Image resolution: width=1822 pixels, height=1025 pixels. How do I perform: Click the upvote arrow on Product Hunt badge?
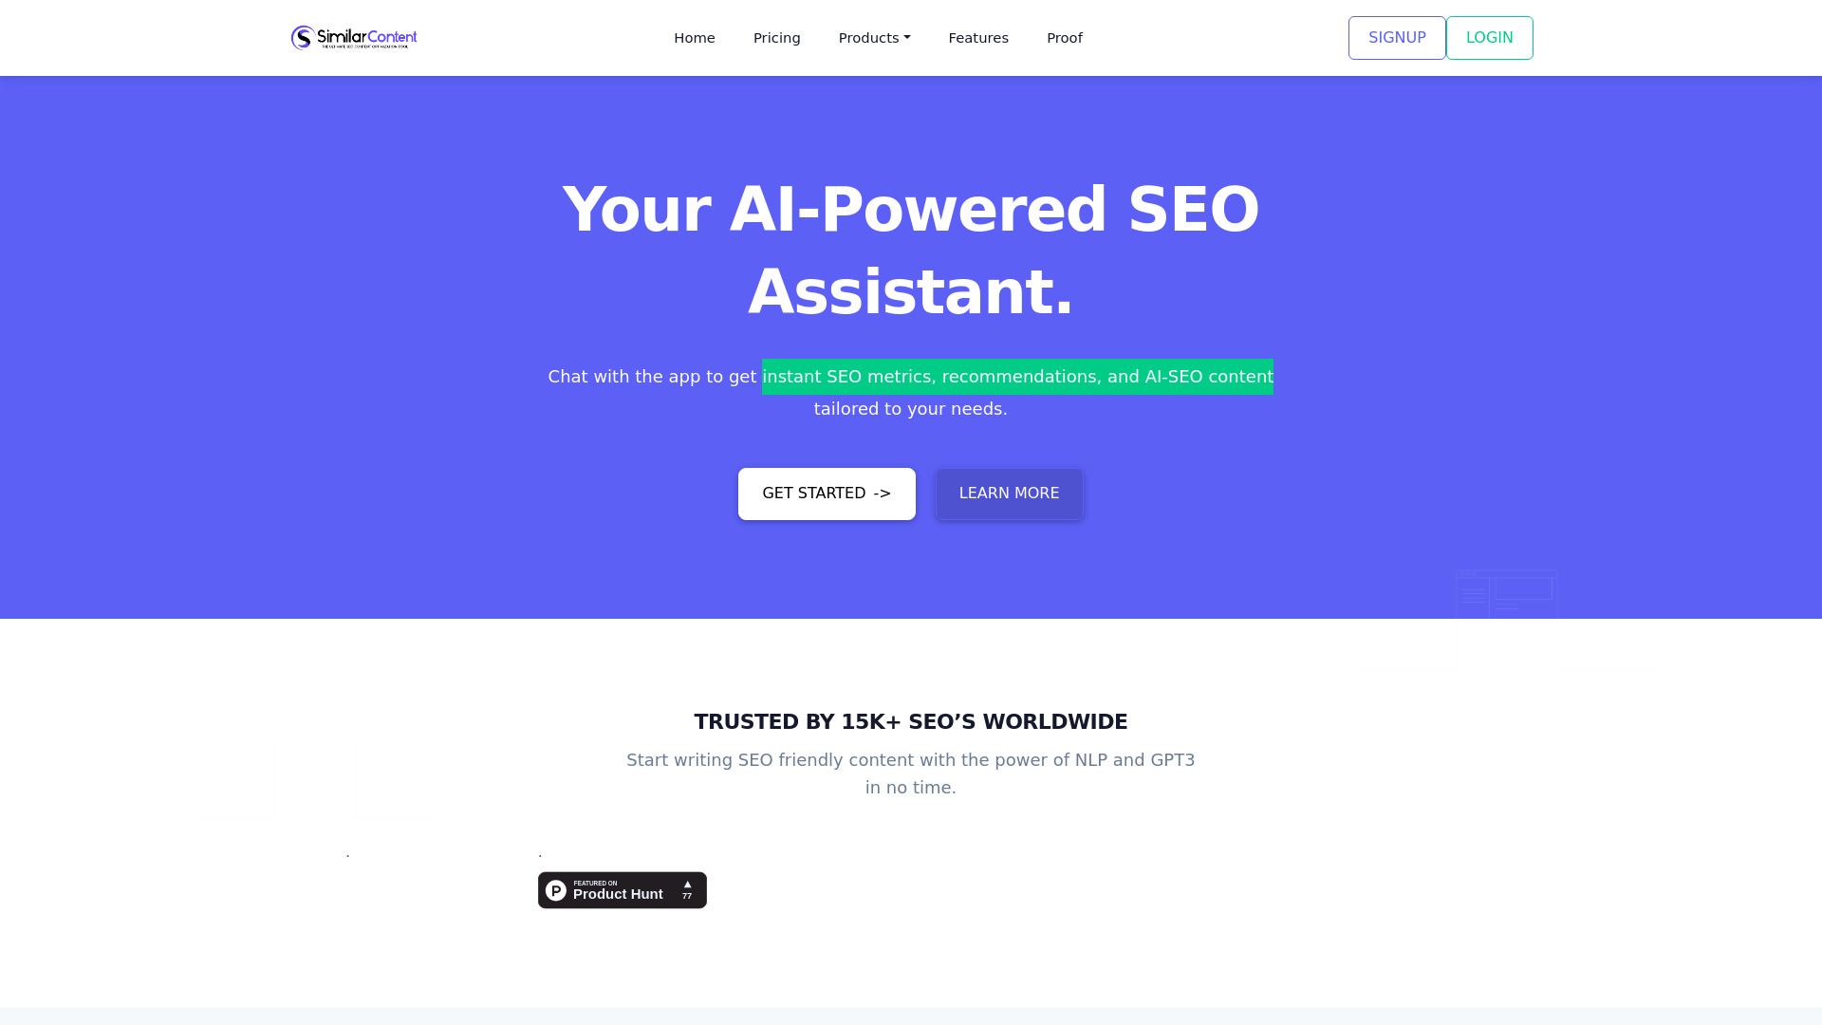click(687, 883)
